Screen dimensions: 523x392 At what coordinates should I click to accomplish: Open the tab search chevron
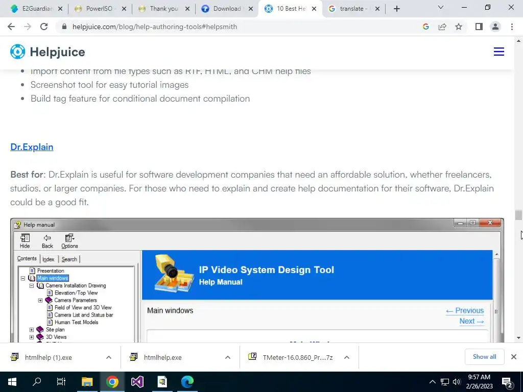tap(441, 7)
